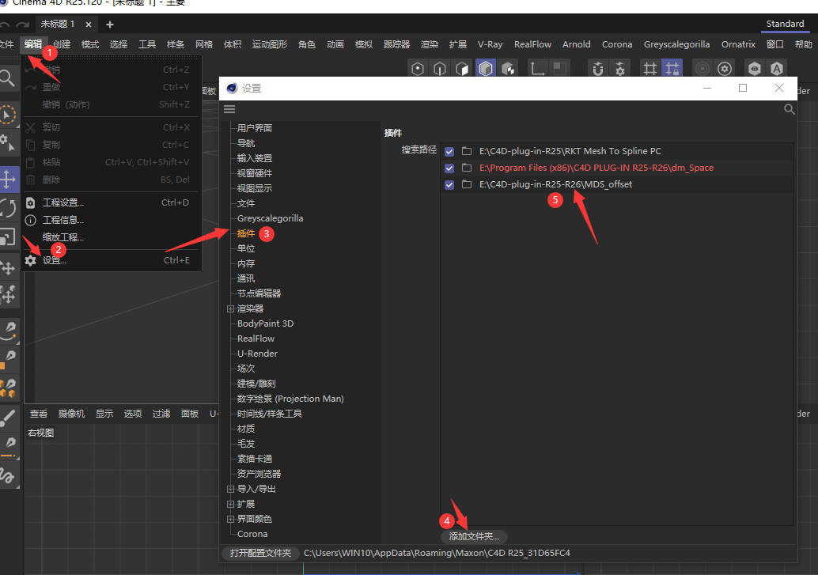This screenshot has height=575, width=818.
Task: Click the hamburger menu icon in settings dialog
Action: tap(229, 109)
